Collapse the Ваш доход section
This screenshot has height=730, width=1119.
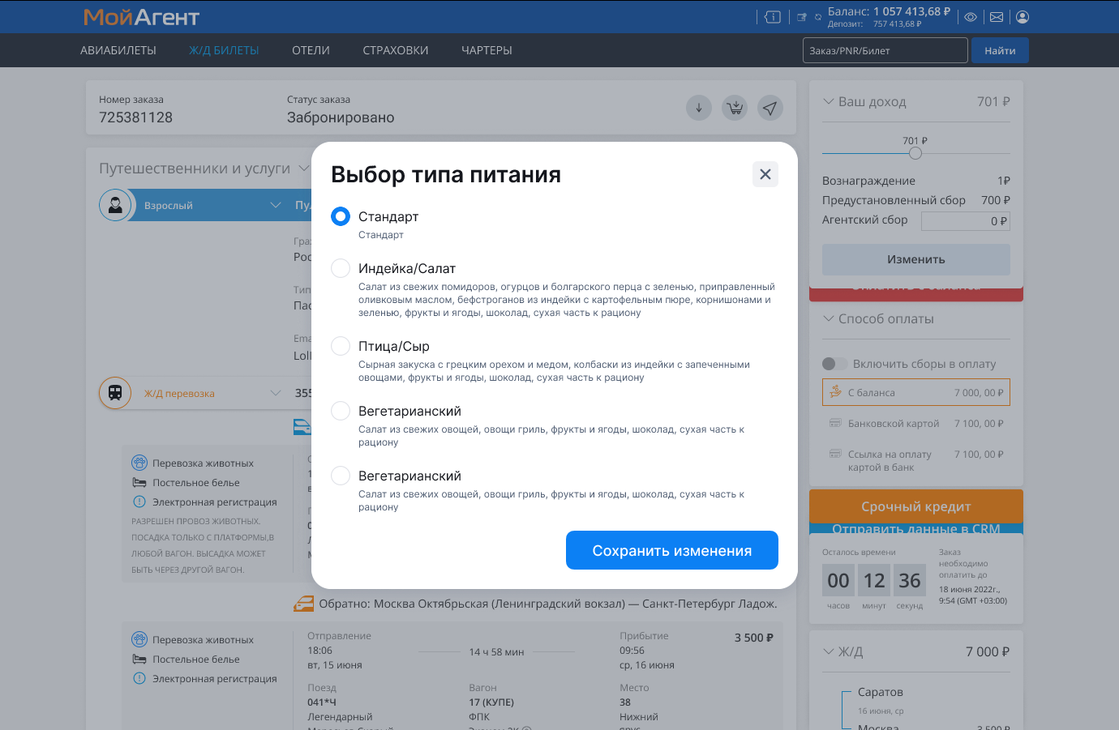pos(829,102)
